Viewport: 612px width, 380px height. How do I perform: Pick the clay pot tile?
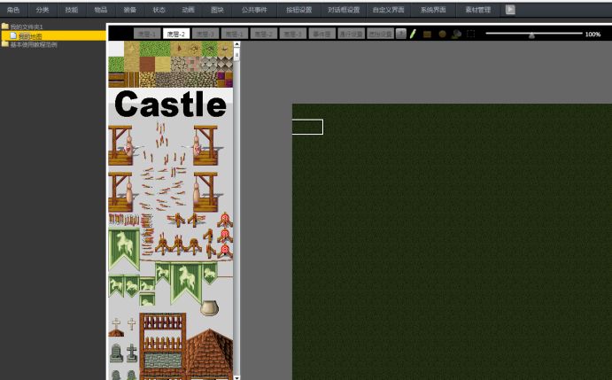[x=209, y=307]
